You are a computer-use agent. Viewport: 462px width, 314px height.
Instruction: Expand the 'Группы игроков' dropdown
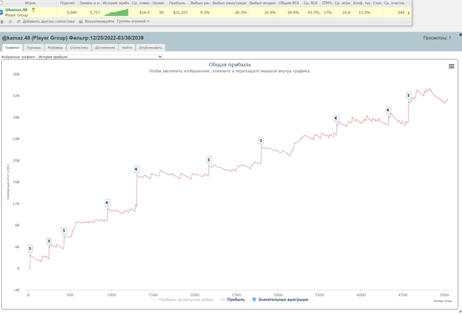[133, 21]
